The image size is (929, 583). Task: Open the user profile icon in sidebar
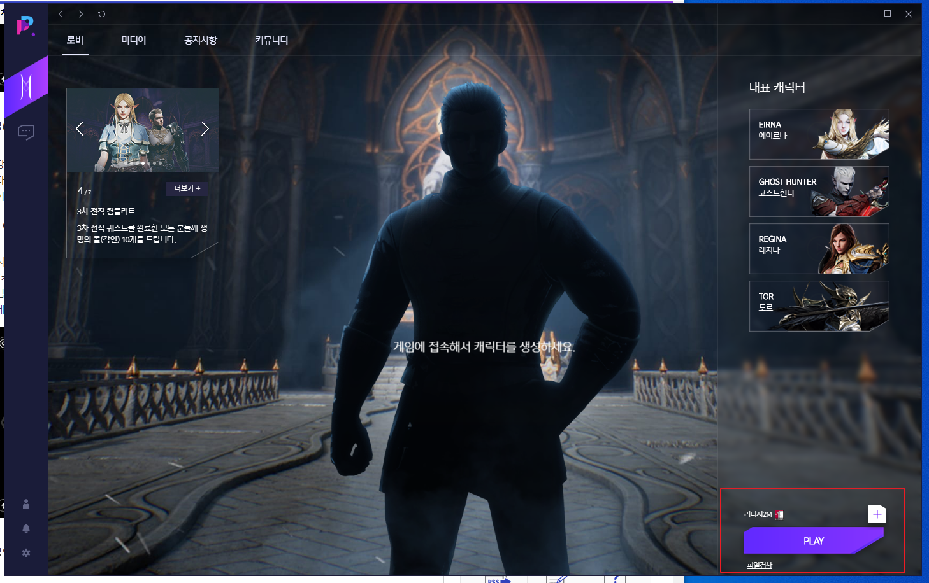(x=26, y=504)
